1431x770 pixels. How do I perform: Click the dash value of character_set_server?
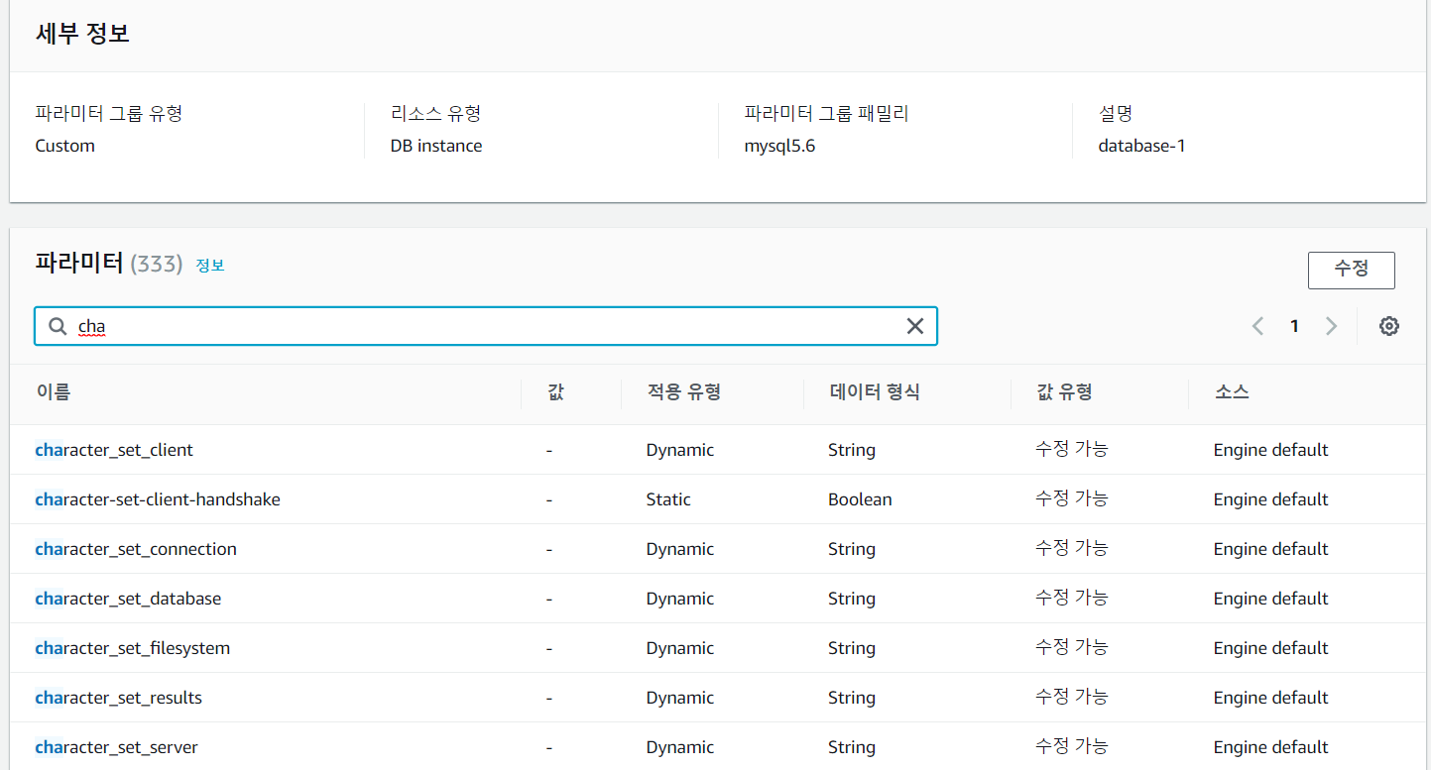548,747
